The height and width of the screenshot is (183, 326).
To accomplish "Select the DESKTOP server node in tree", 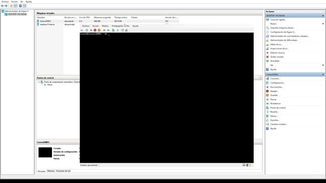I will point(17,14).
